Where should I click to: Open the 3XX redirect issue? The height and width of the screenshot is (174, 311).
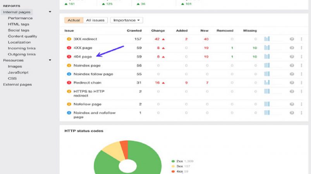pos(85,39)
